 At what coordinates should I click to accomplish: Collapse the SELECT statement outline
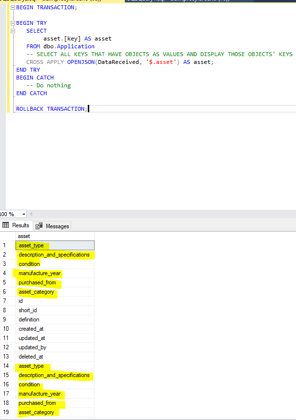coord(13,31)
